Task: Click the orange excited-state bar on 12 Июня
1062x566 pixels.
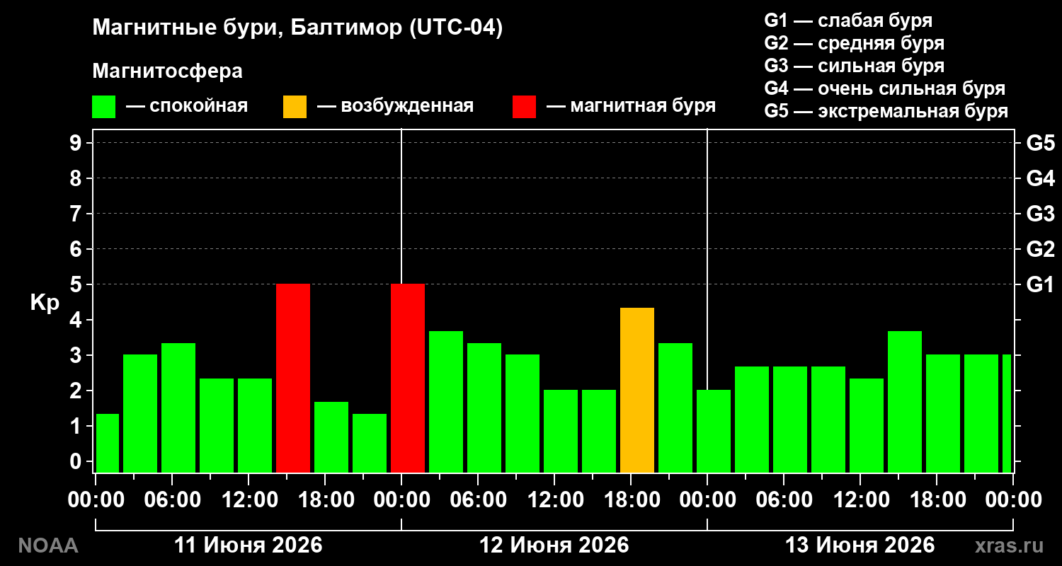Action: pos(637,390)
